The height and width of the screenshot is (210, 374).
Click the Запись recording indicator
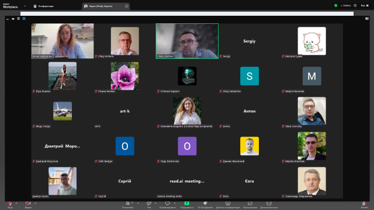point(345,5)
